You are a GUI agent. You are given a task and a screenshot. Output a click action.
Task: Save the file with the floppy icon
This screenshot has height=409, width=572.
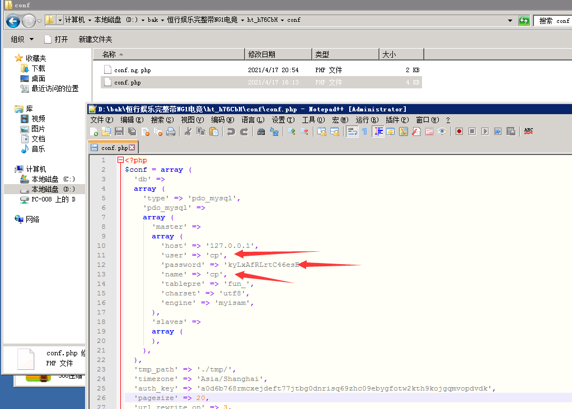click(119, 131)
